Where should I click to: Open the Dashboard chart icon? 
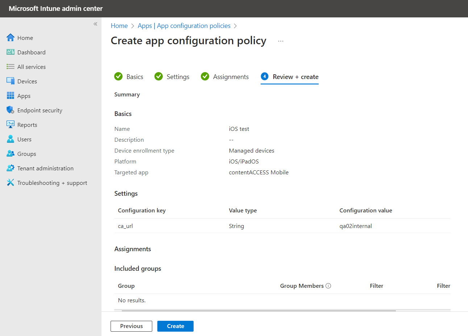(x=11, y=52)
